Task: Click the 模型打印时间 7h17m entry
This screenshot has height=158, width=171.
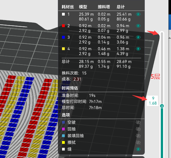Action: click(x=82, y=102)
